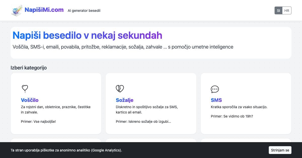The width and height of the screenshot is (302, 158).
Task: Open the Sožalje category title
Action: [x=125, y=100]
